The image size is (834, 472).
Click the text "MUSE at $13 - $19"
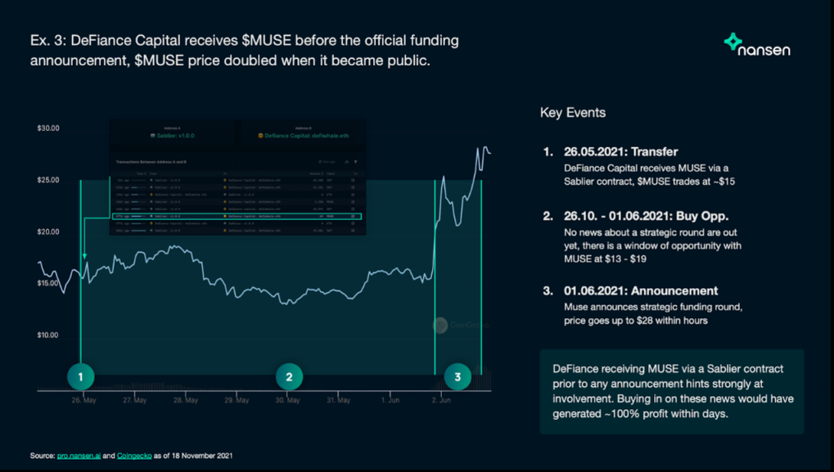(606, 258)
